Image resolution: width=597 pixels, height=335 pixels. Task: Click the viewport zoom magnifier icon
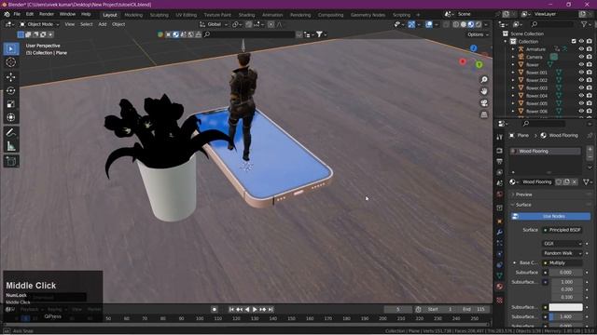pos(484,80)
